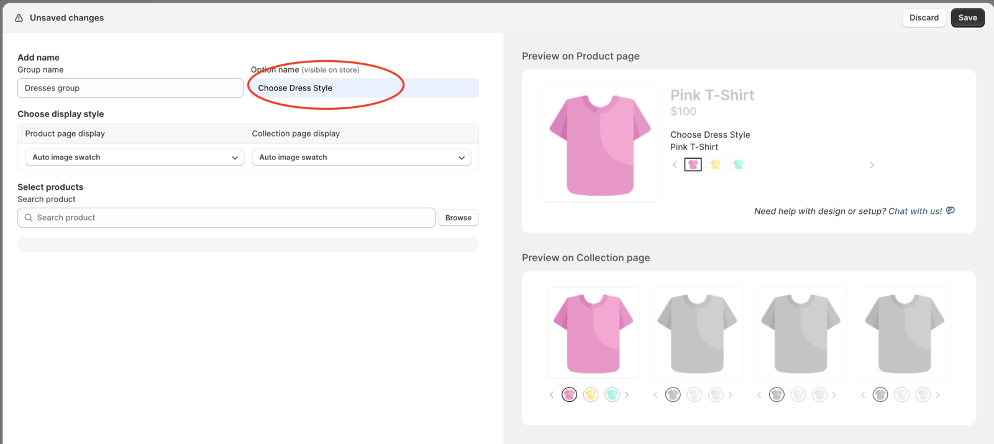
Task: Click the search magnifier icon in product search
Action: coord(29,218)
